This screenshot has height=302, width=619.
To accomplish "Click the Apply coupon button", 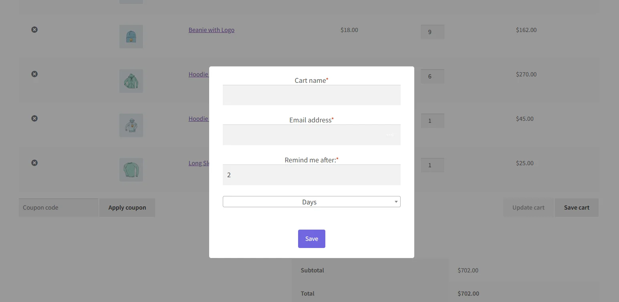I will tap(127, 208).
